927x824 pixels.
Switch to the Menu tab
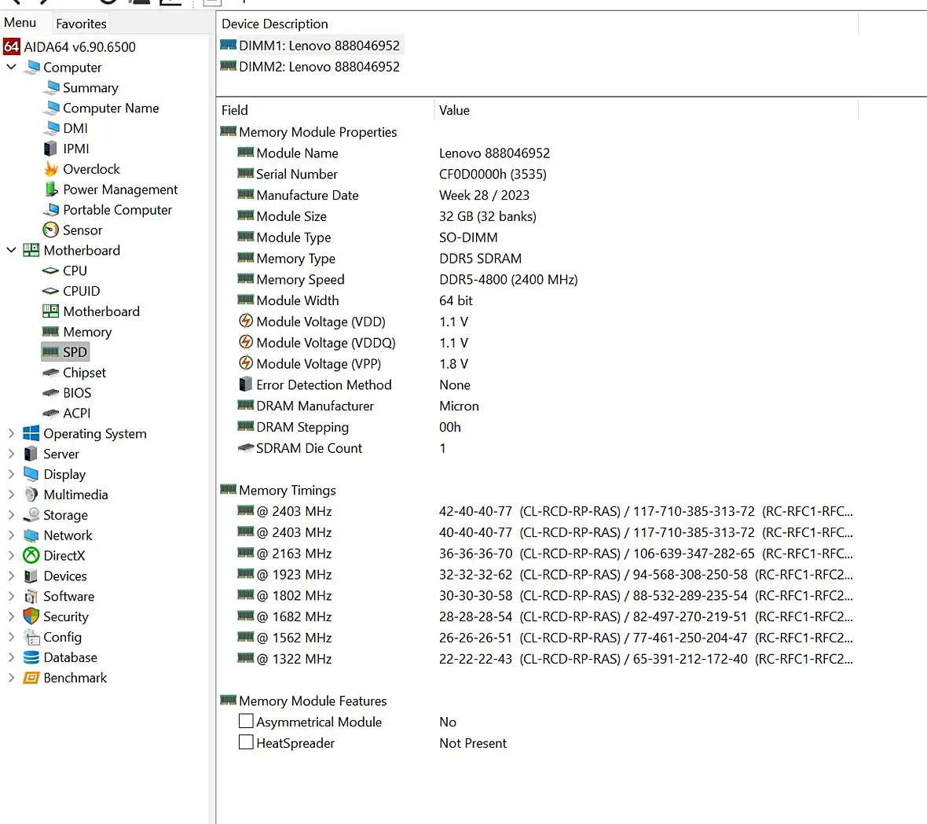coord(20,23)
